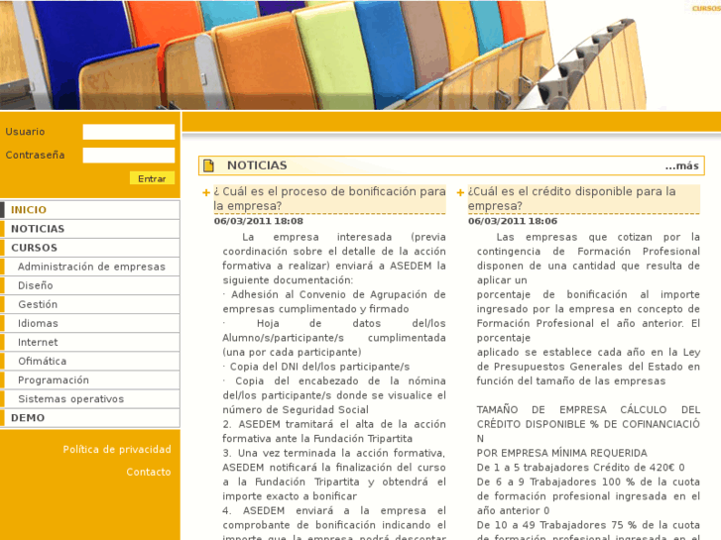Click text 'De 1 a 5 trabajadores Crédito de 420€ 0'

pyautogui.click(x=581, y=468)
